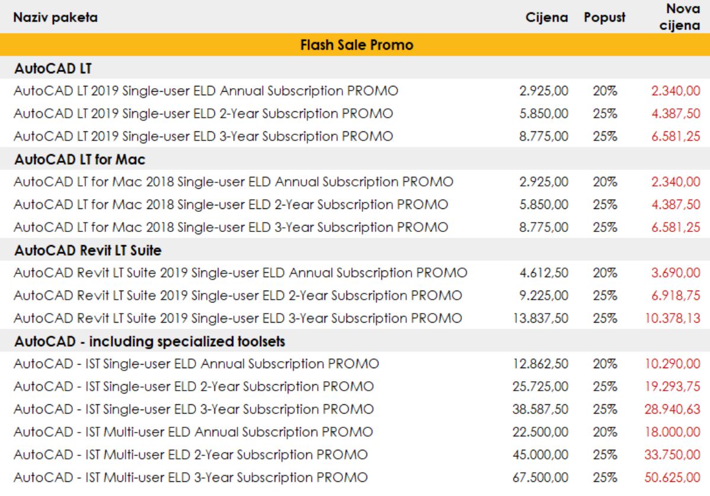The height and width of the screenshot is (496, 710).
Task: Click the 20% discount for Multi-user Annual
Action: coord(604,432)
